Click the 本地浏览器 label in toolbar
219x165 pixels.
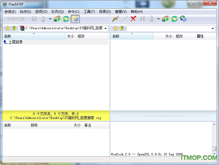16,19
